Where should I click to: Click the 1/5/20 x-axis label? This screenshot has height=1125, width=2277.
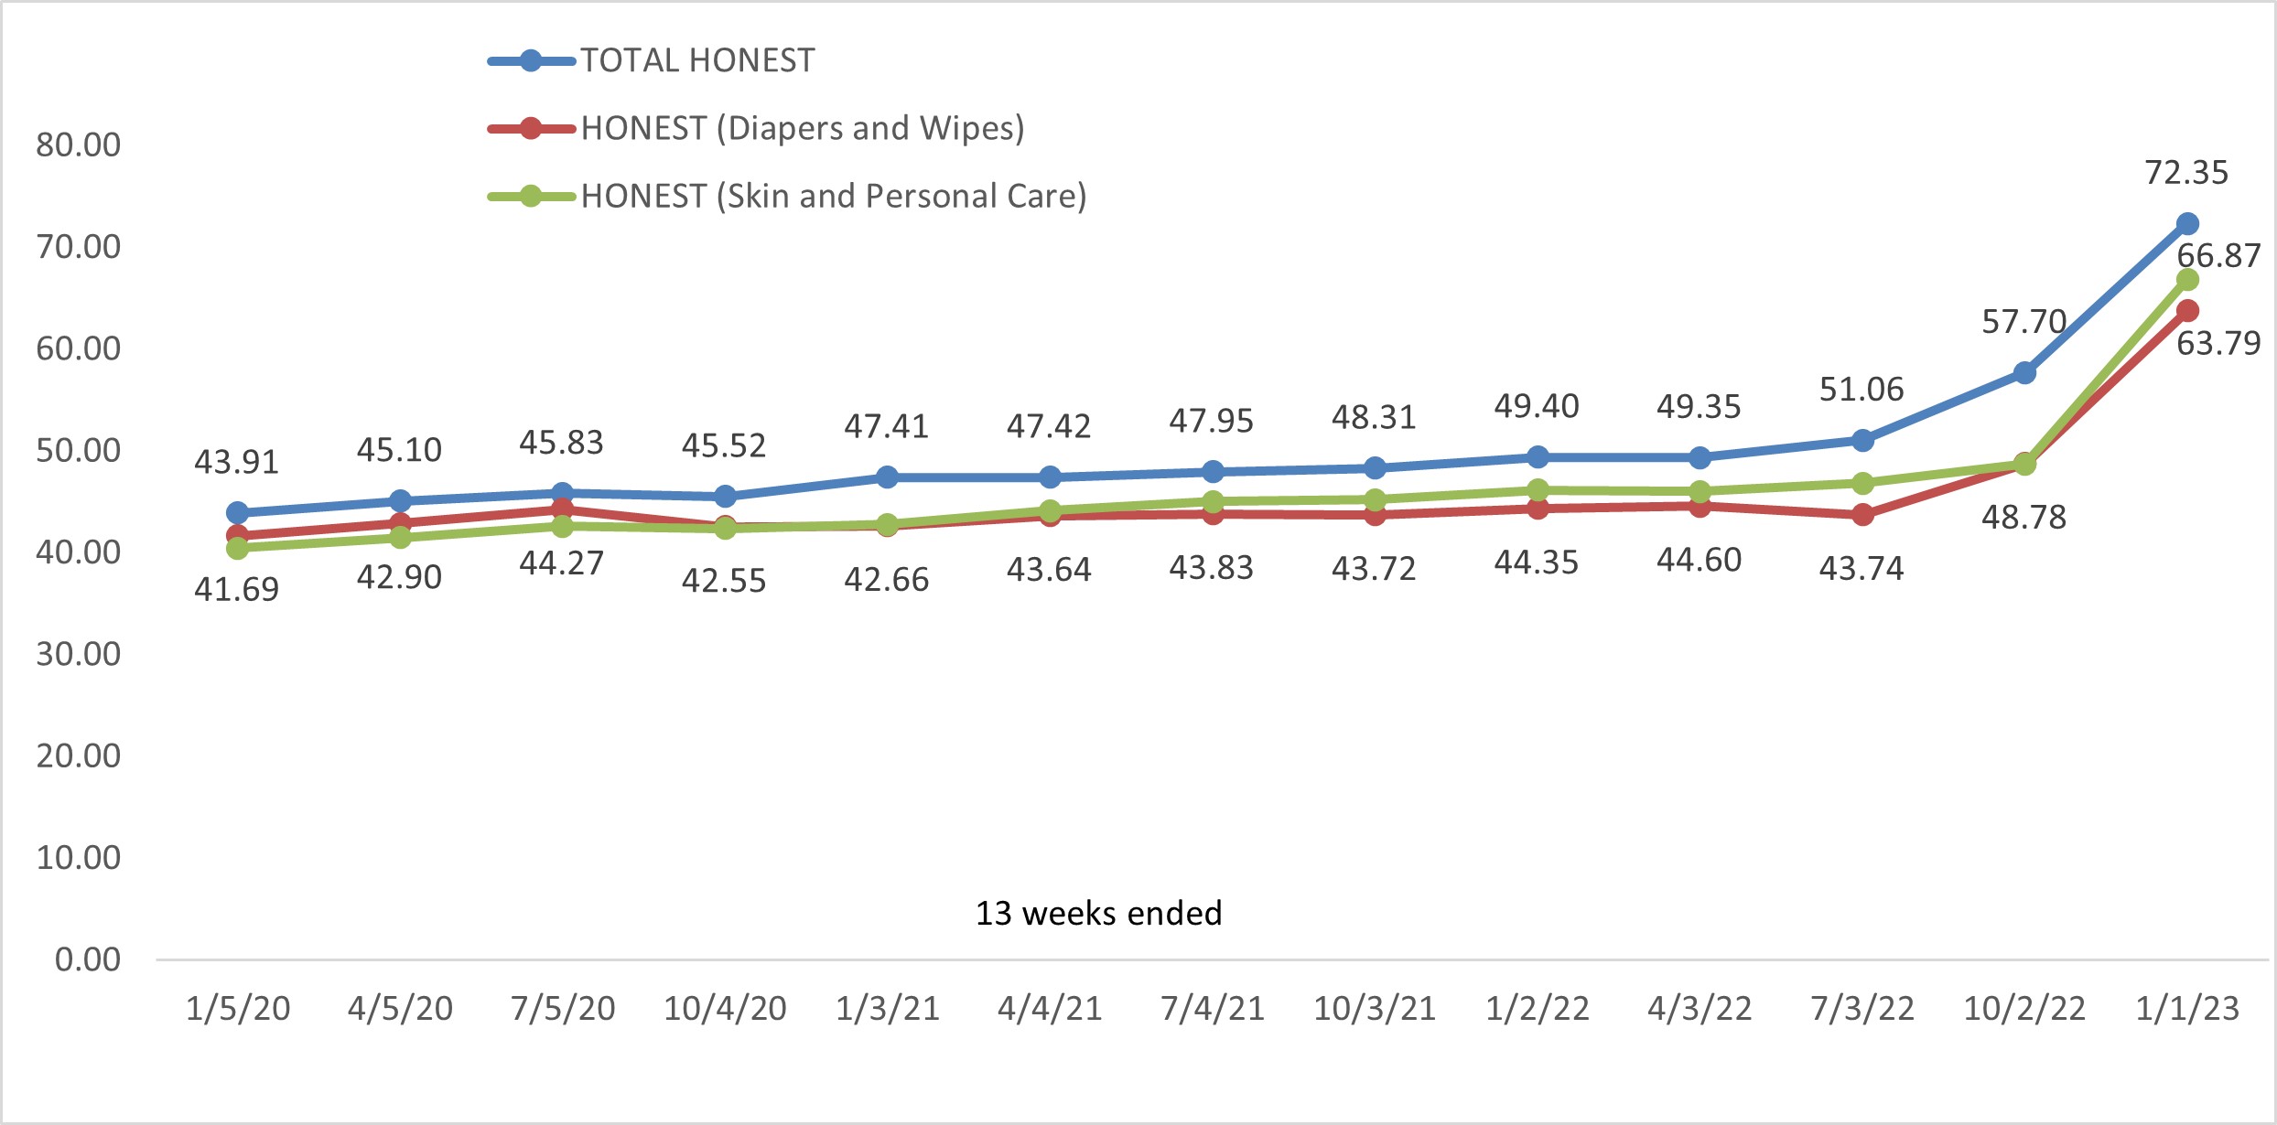(238, 1009)
